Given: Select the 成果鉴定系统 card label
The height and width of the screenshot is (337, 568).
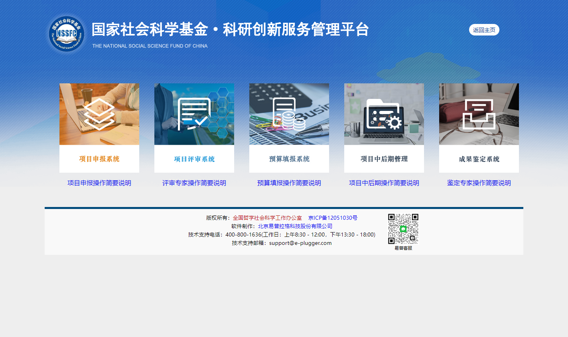Looking at the screenshot, I should pos(479,159).
